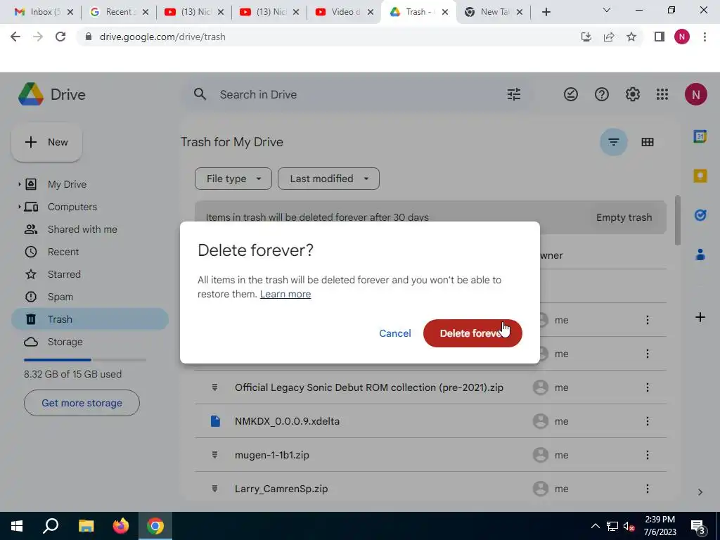Screen dimensions: 720x540
Task: Open Contacts side panel icon
Action: click(700, 255)
